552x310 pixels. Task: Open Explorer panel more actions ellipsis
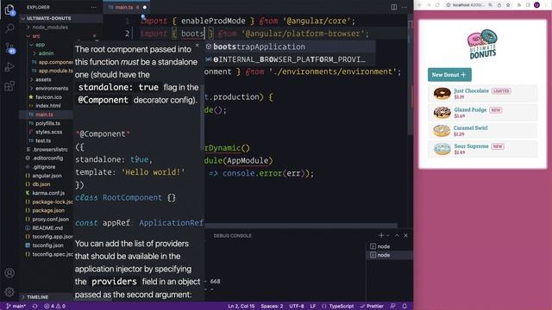(x=94, y=7)
